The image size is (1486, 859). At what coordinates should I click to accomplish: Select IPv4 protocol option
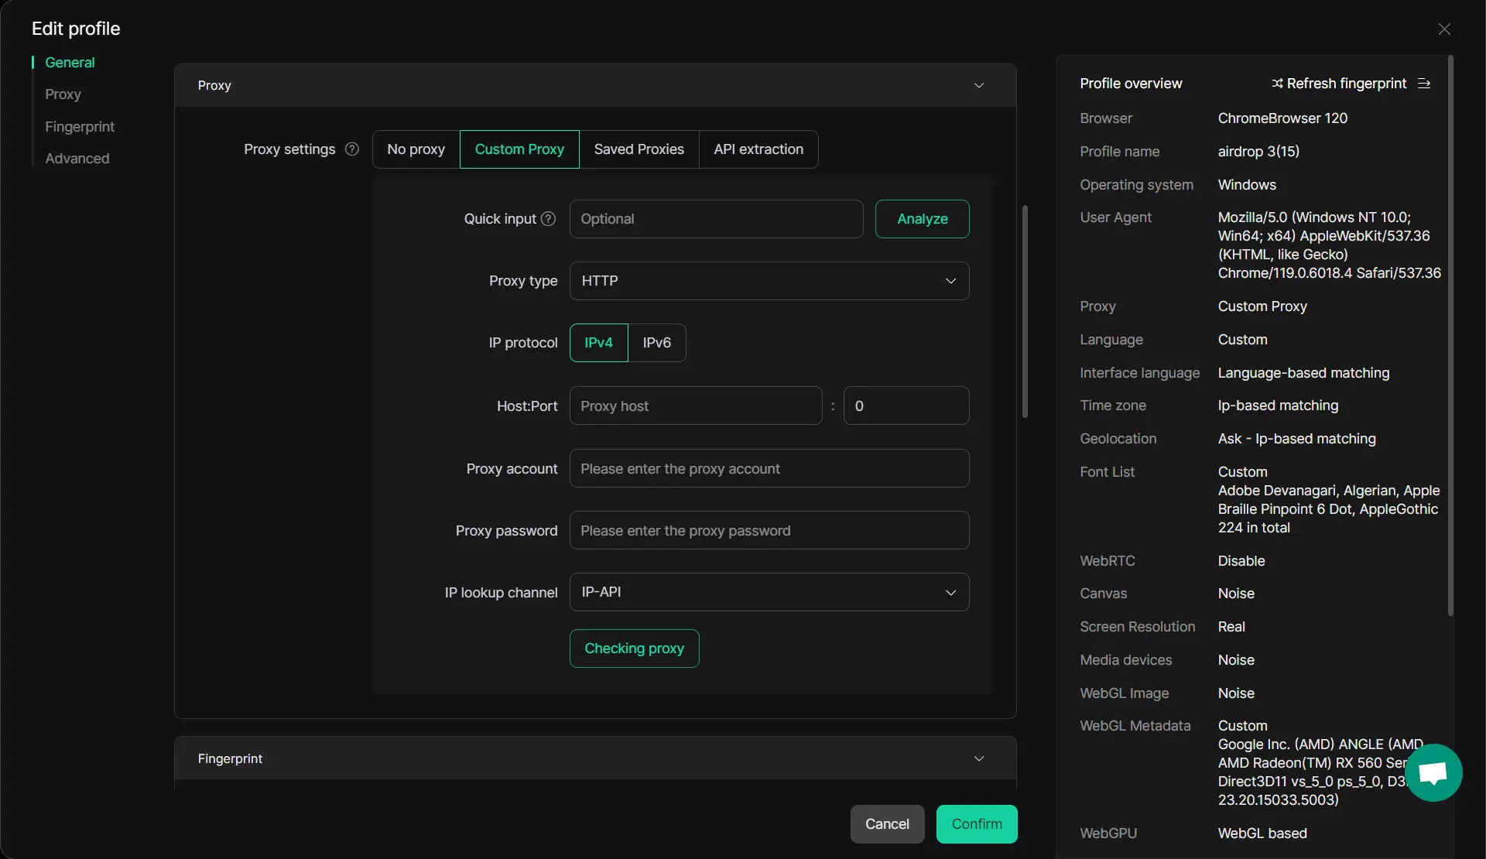coord(598,343)
